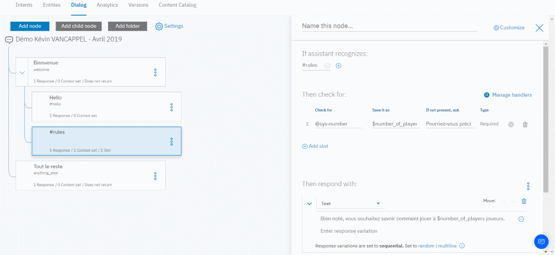
Task: Click Add slot link
Action: 315,146
